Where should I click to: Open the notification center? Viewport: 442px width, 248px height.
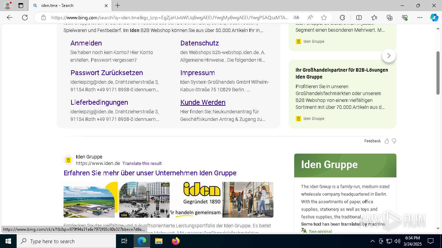(431, 241)
